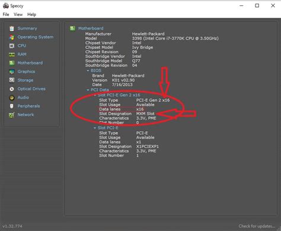Click Slot Number value 1
Image resolution: width=281 pixels, height=231 pixels.
pos(138,155)
